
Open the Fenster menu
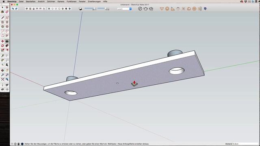click(82, 2)
